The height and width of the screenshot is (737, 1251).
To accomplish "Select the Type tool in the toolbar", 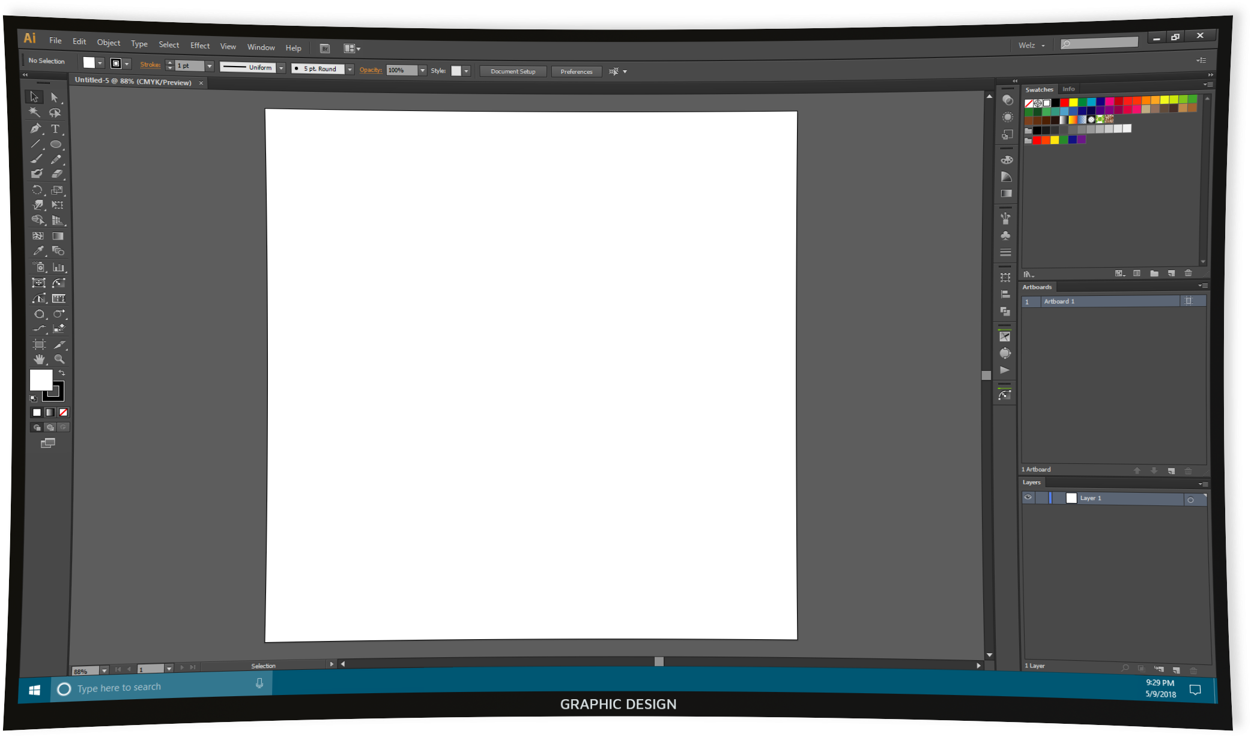I will pos(56,128).
